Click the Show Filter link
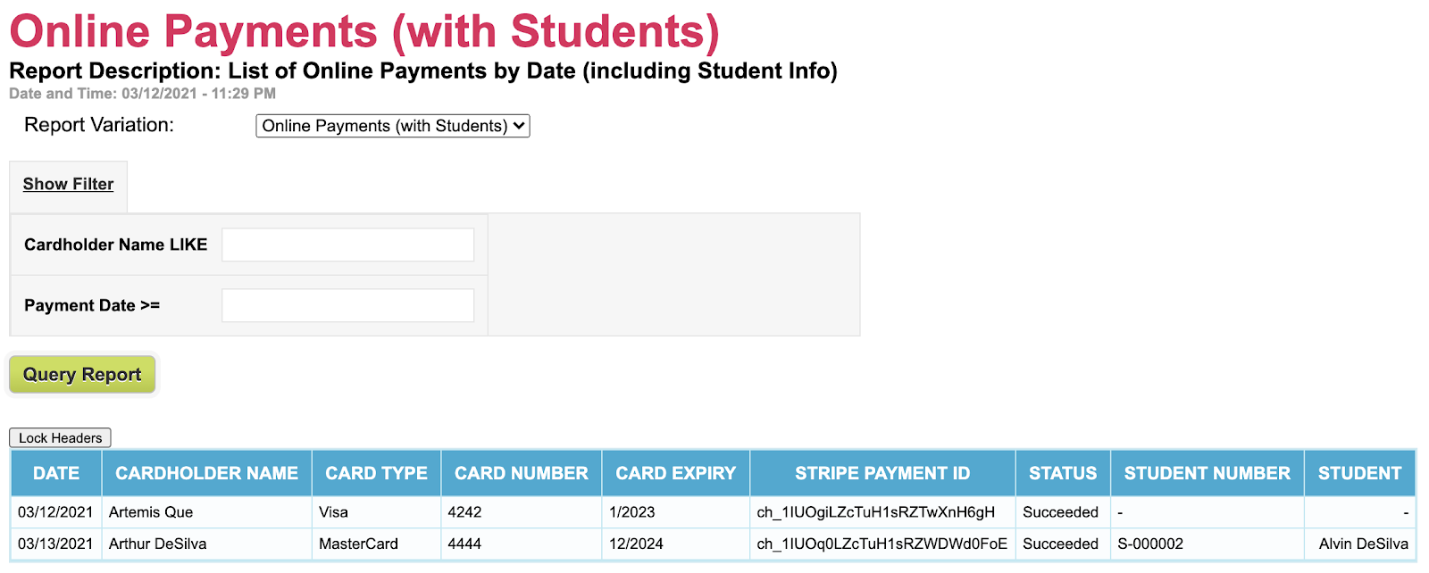This screenshot has width=1429, height=573. pyautogui.click(x=68, y=184)
